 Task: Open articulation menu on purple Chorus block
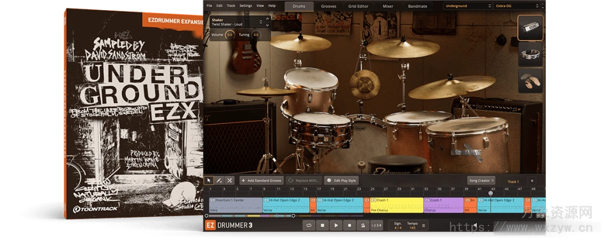[427, 200]
